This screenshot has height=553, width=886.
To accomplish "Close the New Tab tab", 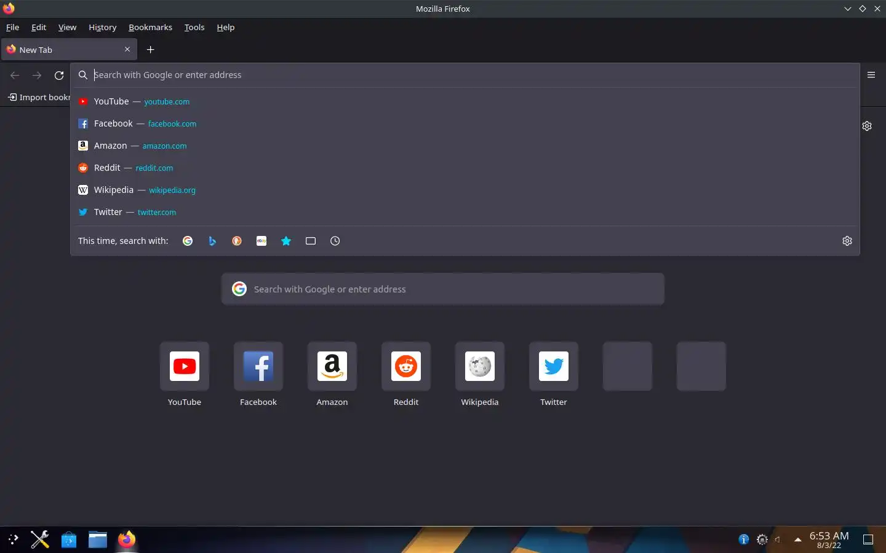I will [x=127, y=49].
